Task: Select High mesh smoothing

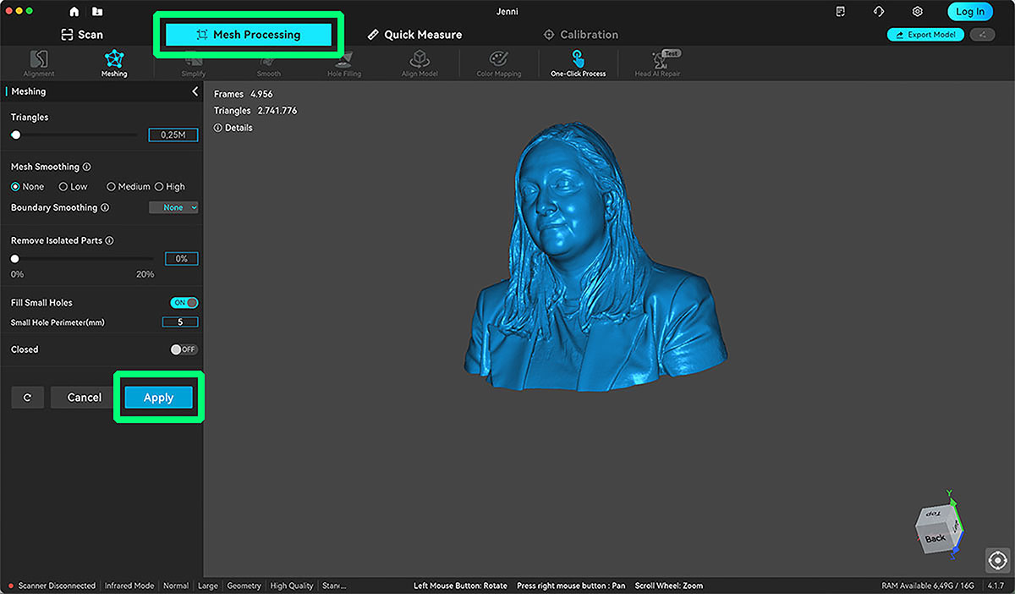Action: tap(170, 186)
